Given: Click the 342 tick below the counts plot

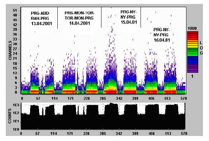Looking at the screenshot, I should (119, 133).
